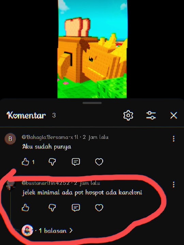The height and width of the screenshot is (245, 184).
Task: Tap the comment panel drag handle
Action: point(92,103)
